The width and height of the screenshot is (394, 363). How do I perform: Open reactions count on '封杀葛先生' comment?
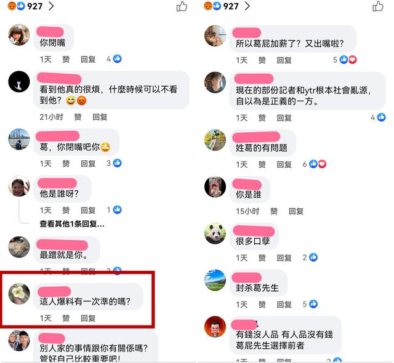(310, 304)
